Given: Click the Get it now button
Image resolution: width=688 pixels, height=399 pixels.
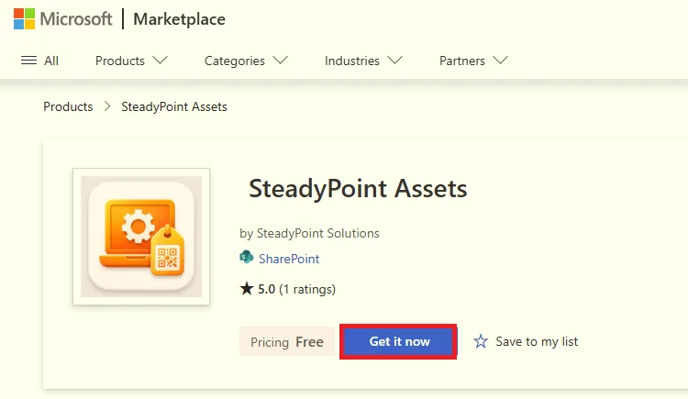Looking at the screenshot, I should click(398, 341).
